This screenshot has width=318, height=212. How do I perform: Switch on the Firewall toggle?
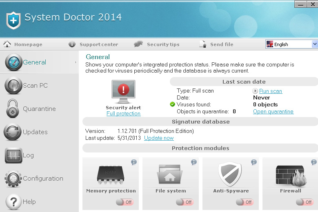[305, 202]
